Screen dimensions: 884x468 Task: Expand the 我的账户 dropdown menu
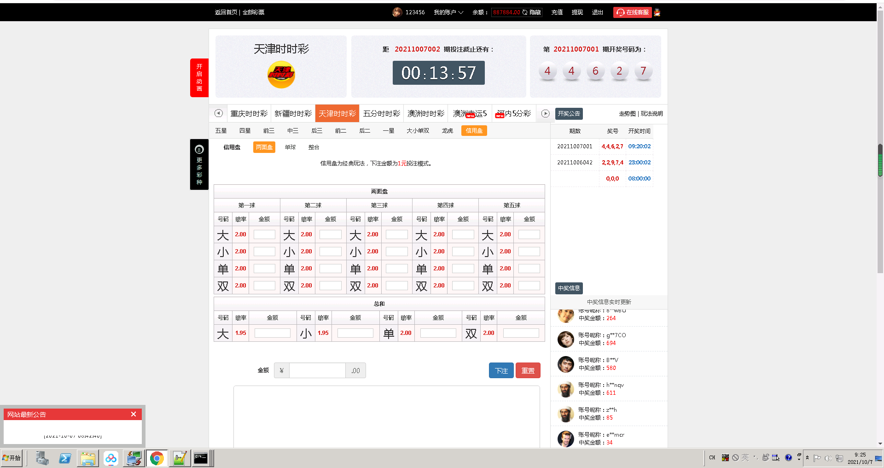(x=448, y=12)
